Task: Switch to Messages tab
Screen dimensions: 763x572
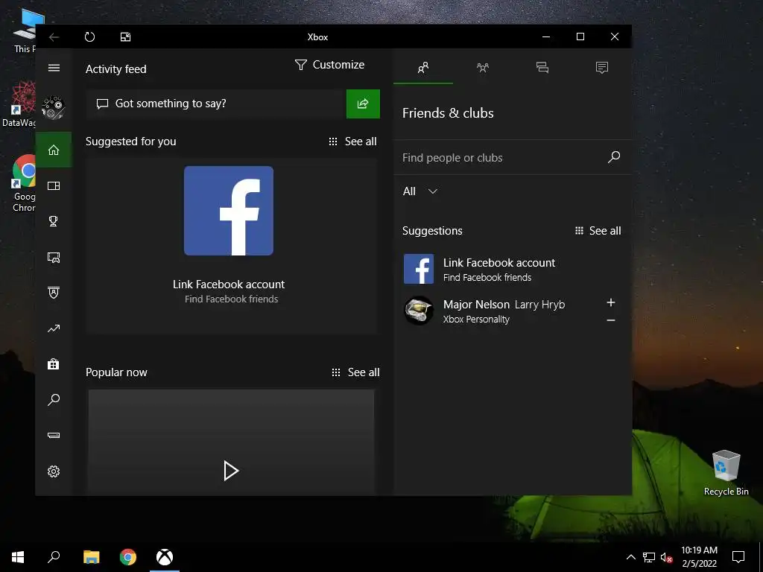Action: pyautogui.click(x=542, y=68)
